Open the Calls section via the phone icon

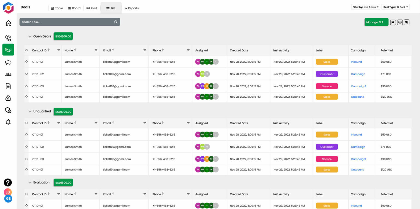8,38
